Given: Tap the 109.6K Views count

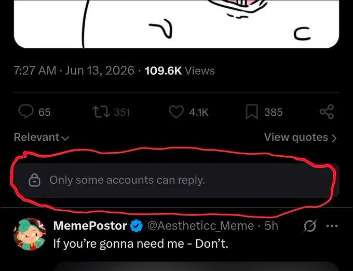Looking at the screenshot, I should [180, 71].
